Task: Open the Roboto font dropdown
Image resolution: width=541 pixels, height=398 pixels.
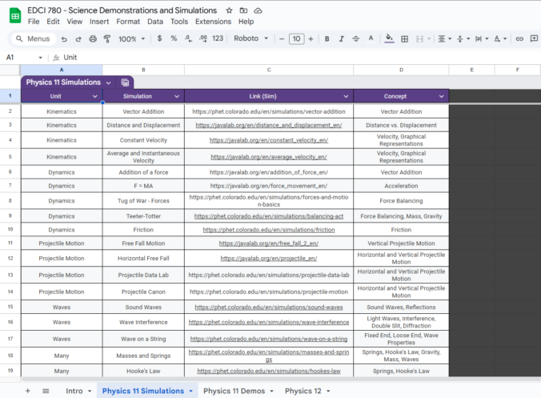Action: 250,38
